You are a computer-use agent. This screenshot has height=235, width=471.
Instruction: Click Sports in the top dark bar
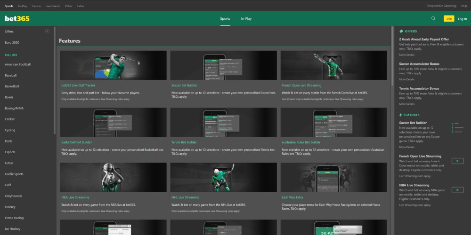point(9,6)
